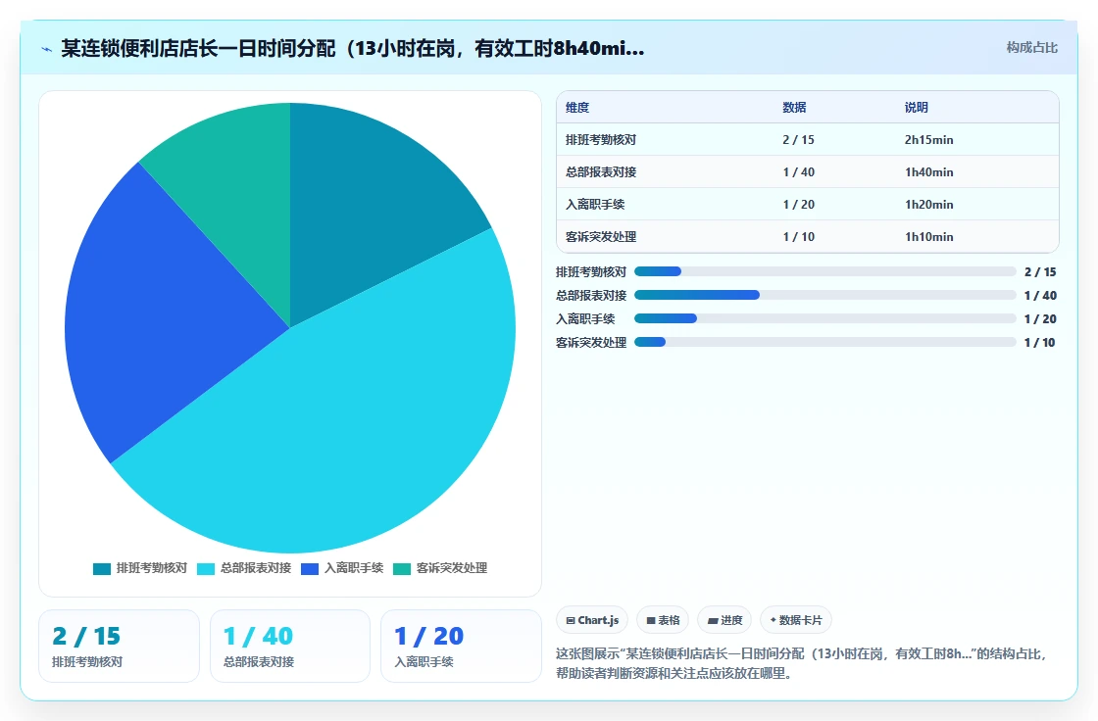Select 总部报表对接 table row cell
The height and width of the screenshot is (721, 1098).
(x=601, y=171)
